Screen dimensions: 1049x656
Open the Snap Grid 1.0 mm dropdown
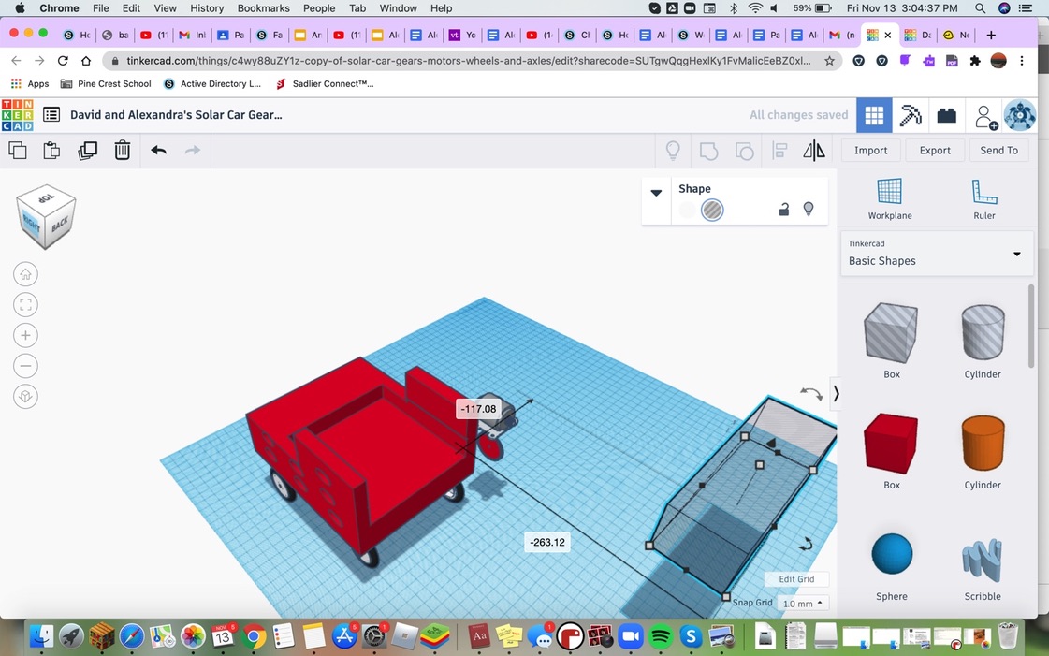point(802,604)
